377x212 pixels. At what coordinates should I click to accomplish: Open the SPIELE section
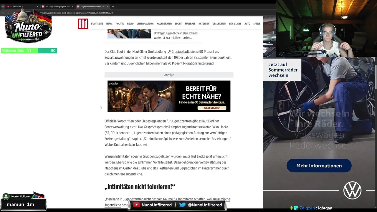[x=257, y=24]
